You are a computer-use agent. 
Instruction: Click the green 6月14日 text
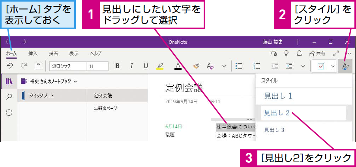click(x=173, y=126)
